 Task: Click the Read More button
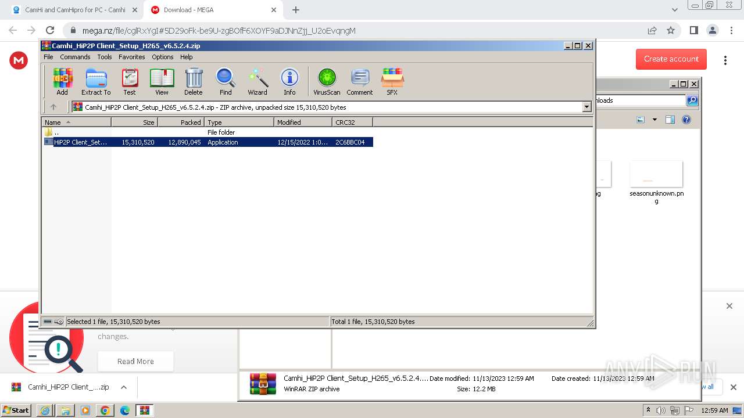point(135,361)
